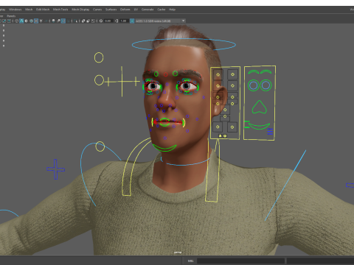Open the Mesh Tools menu
The width and height of the screenshot is (354, 265).
(x=60, y=10)
